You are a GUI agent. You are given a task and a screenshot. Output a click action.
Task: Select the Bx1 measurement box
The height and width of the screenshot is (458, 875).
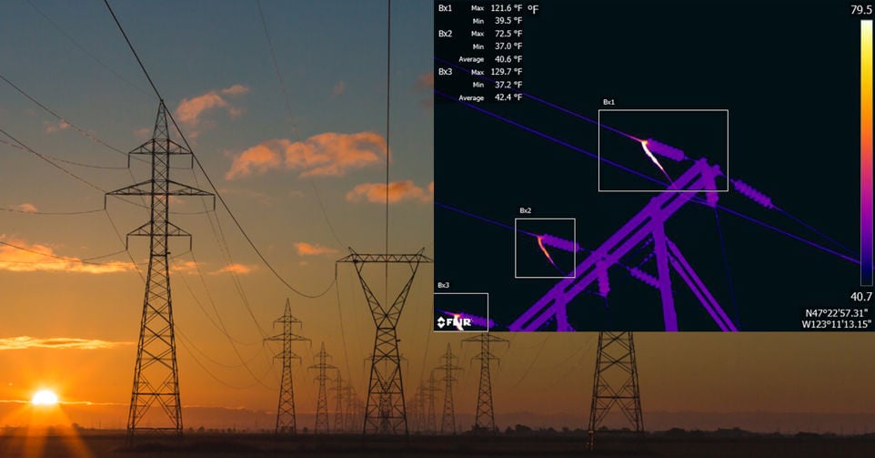point(662,150)
